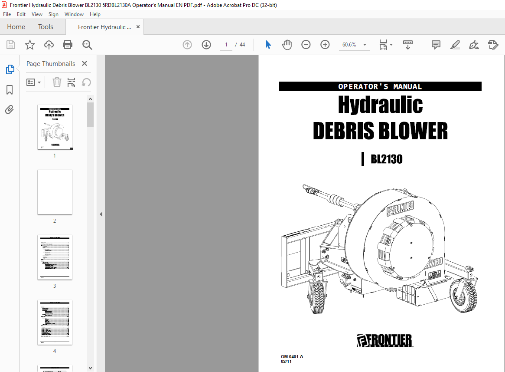Open the Sign menu
Screen dimensions: 505x372
53,14
